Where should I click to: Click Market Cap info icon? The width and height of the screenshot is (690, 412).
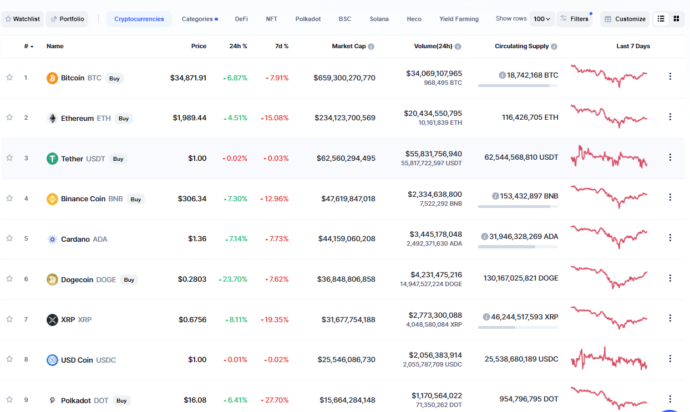(x=371, y=47)
